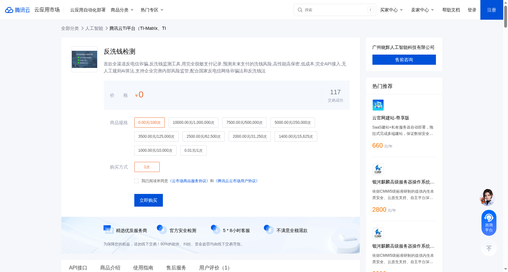Expand the 卖家中心 dropdown
Image resolution: width=508 pixels, height=272 pixels.
click(423, 10)
